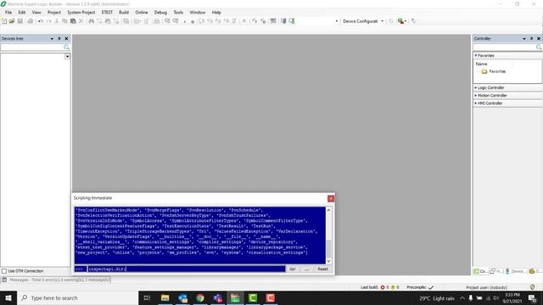Click the Cut scissors toolbar icon
The image size is (543, 305).
57,21
